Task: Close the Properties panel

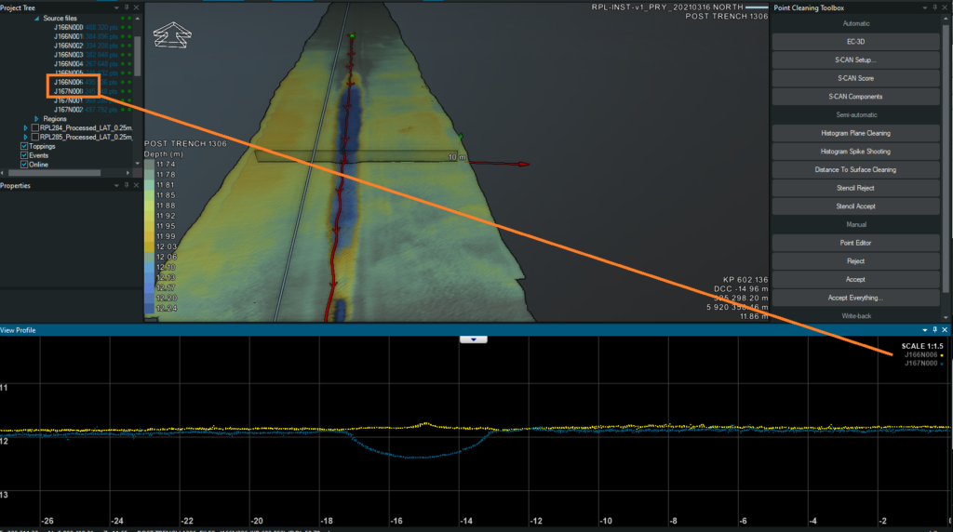Action: pos(136,185)
